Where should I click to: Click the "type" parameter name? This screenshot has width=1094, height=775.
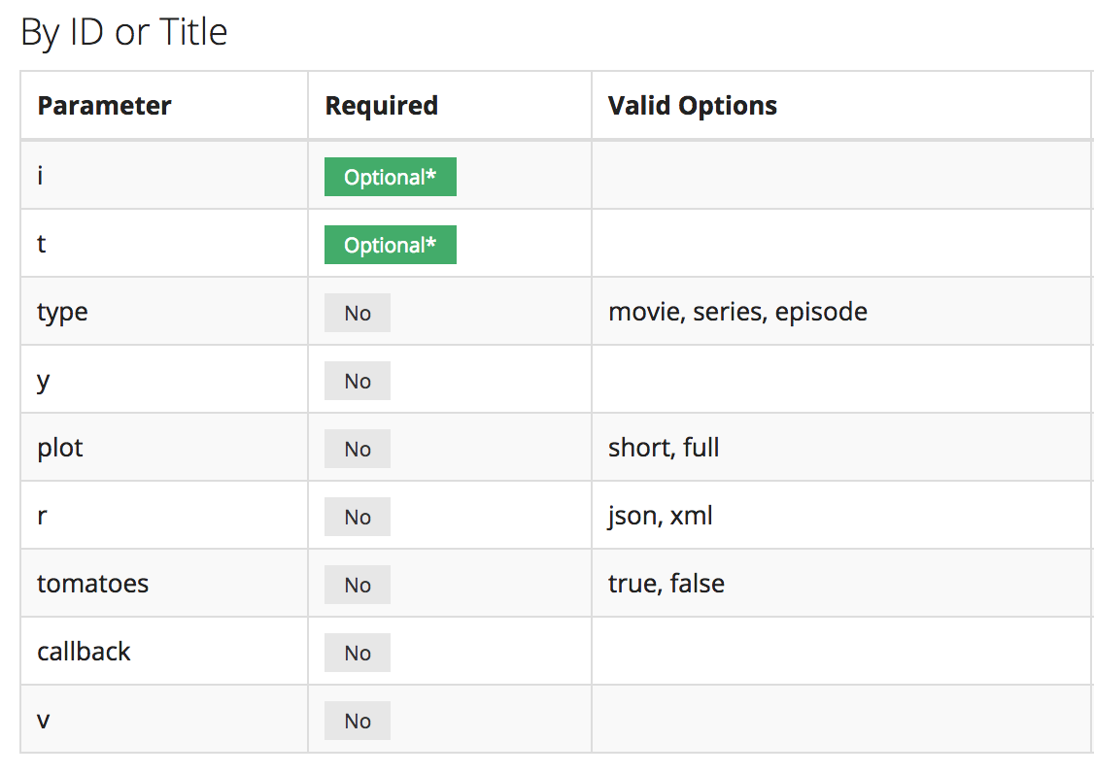pos(62,313)
